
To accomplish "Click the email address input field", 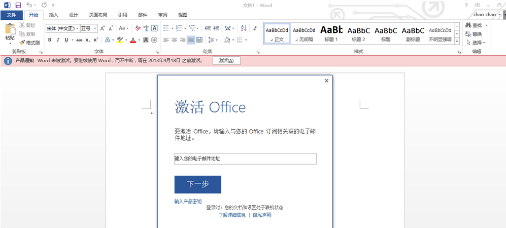I will tap(245, 159).
